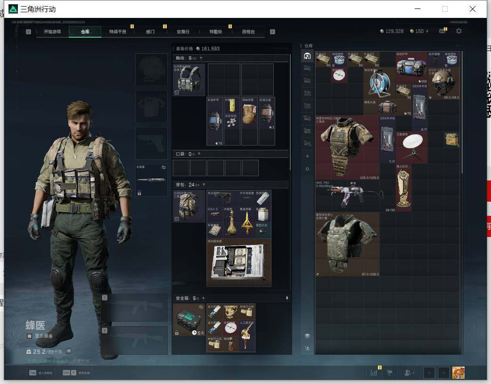
Task: Select the equipped chest rig item
Action: tap(189, 80)
